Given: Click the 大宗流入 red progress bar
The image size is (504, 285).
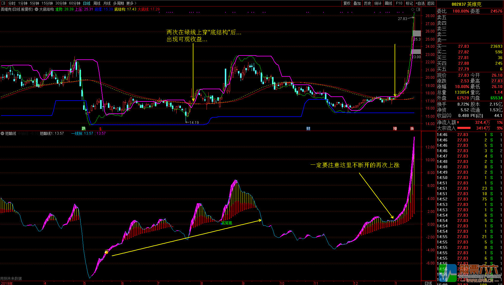Looking at the screenshot, I should coord(464,128).
